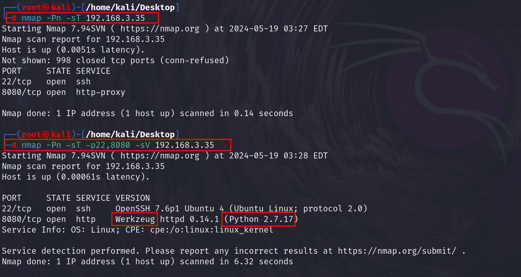Click the second nmap -sV command line
This screenshot has height=277, width=521.
coord(118,145)
